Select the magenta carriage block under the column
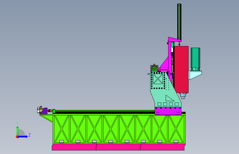The height and width of the screenshot is (154, 239). [168, 111]
